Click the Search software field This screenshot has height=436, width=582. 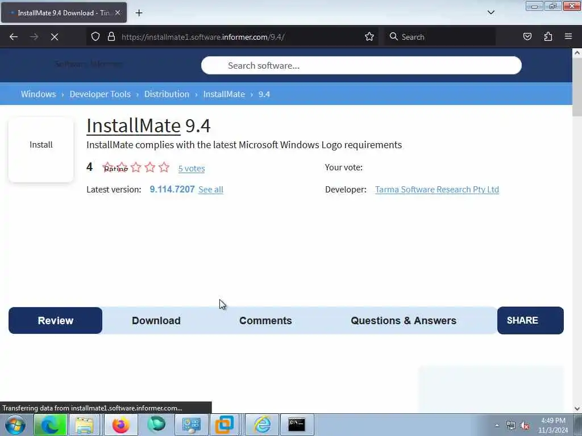361,65
